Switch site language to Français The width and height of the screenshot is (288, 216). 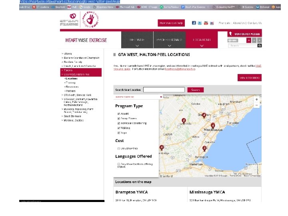point(224,23)
